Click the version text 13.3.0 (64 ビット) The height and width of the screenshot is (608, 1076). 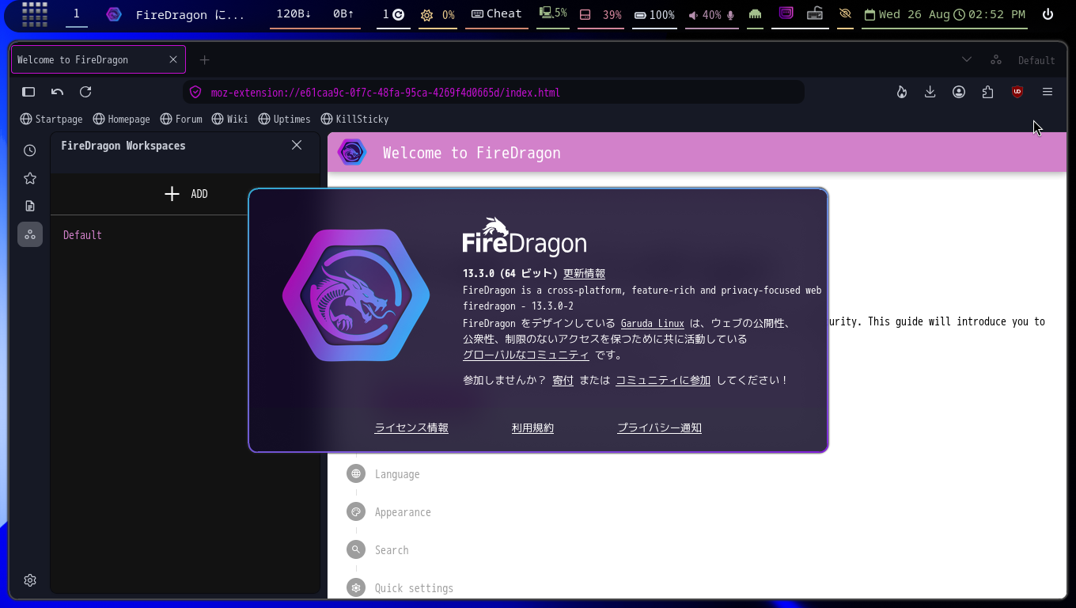point(510,273)
